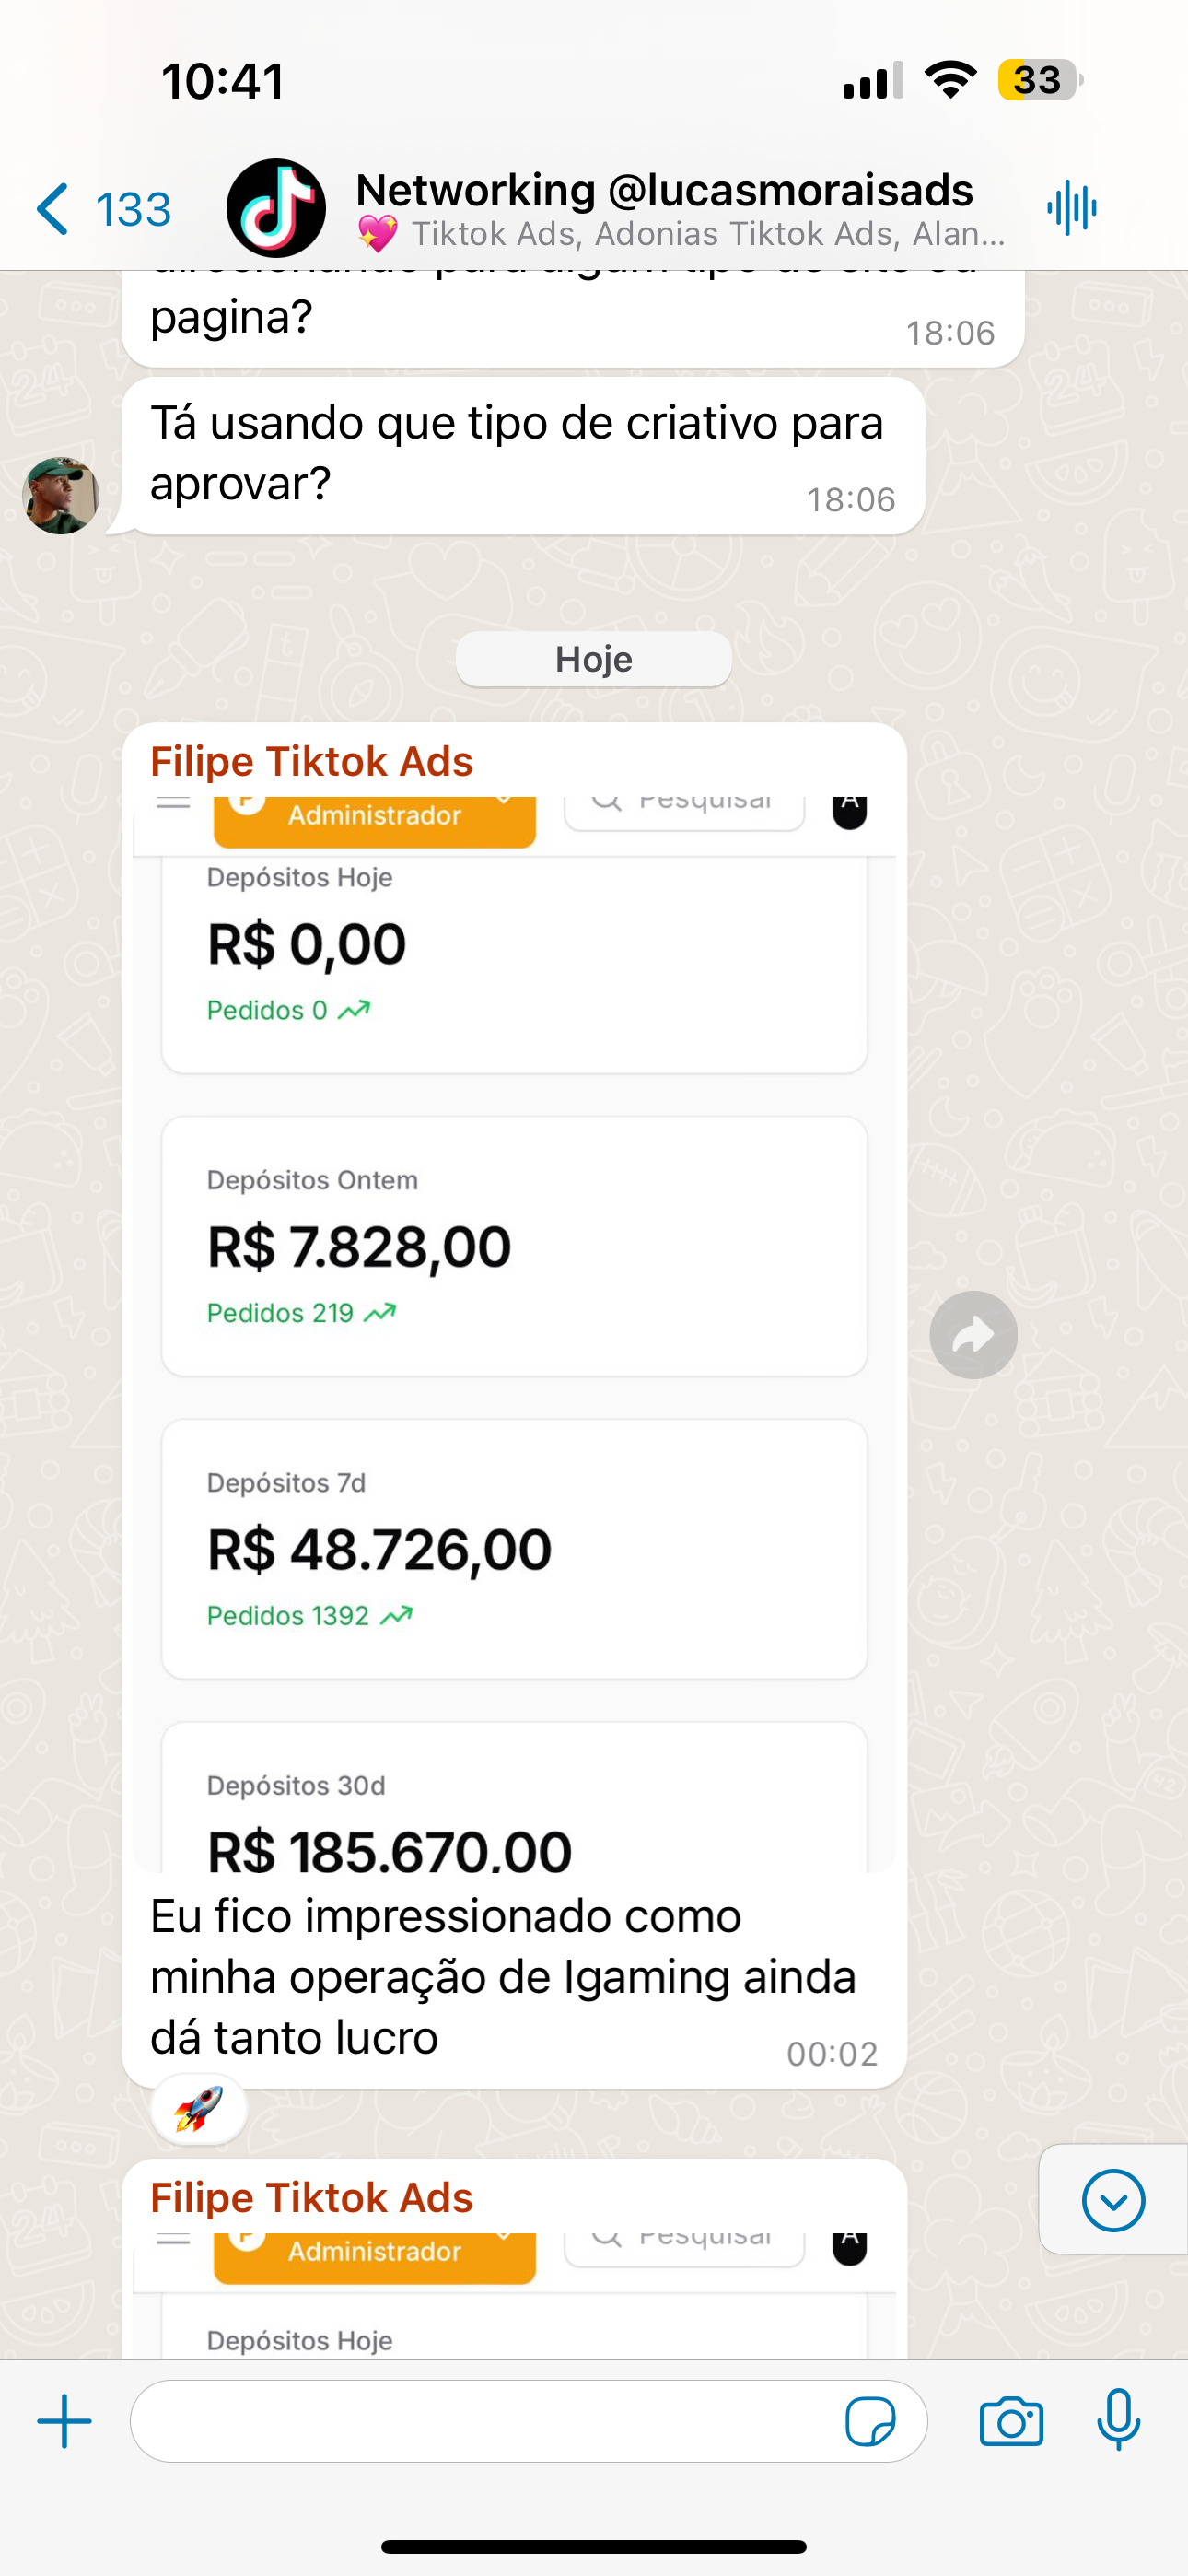1188x2576 pixels.
Task: Open the TikTok group profile picture
Action: pyautogui.click(x=276, y=208)
